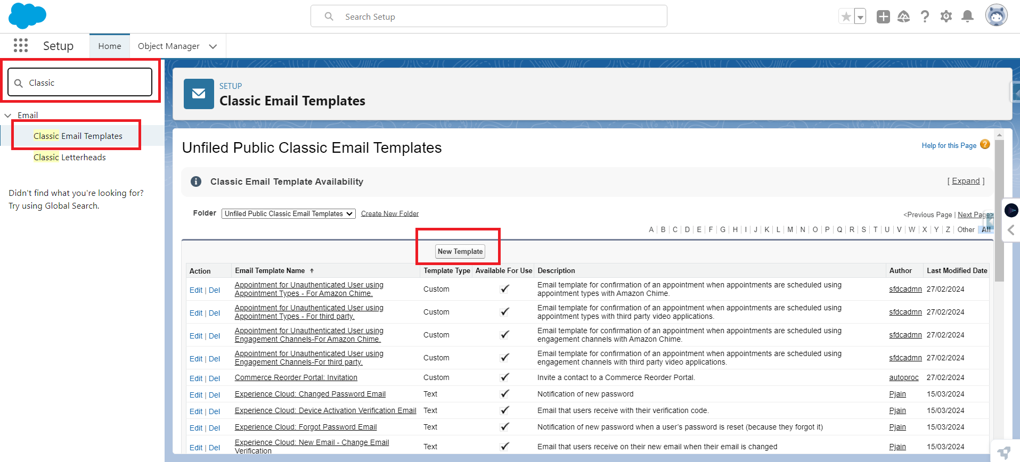The height and width of the screenshot is (462, 1020).
Task: Select Classic Letterheads in sidebar
Action: (x=70, y=157)
